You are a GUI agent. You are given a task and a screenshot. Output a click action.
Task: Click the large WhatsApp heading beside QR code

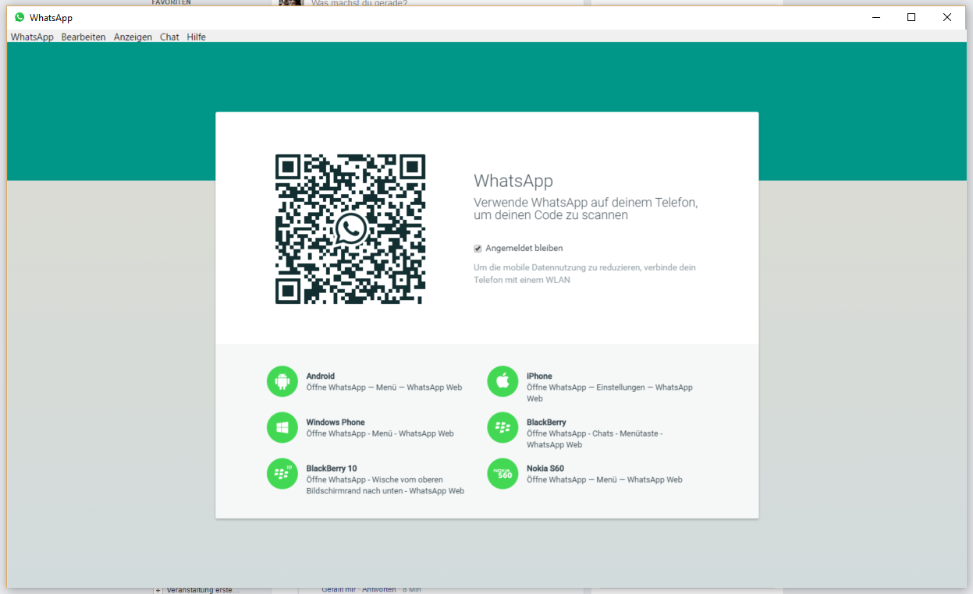[x=513, y=181]
